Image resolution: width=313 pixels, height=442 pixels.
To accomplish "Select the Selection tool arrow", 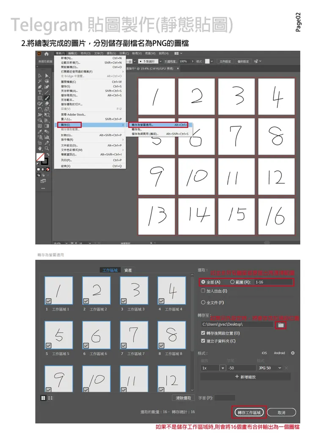I will click(40, 76).
